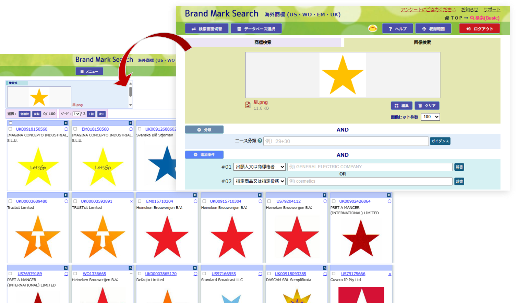
Task: Tick the checkbox next to EM018150560
Action: 75,129
